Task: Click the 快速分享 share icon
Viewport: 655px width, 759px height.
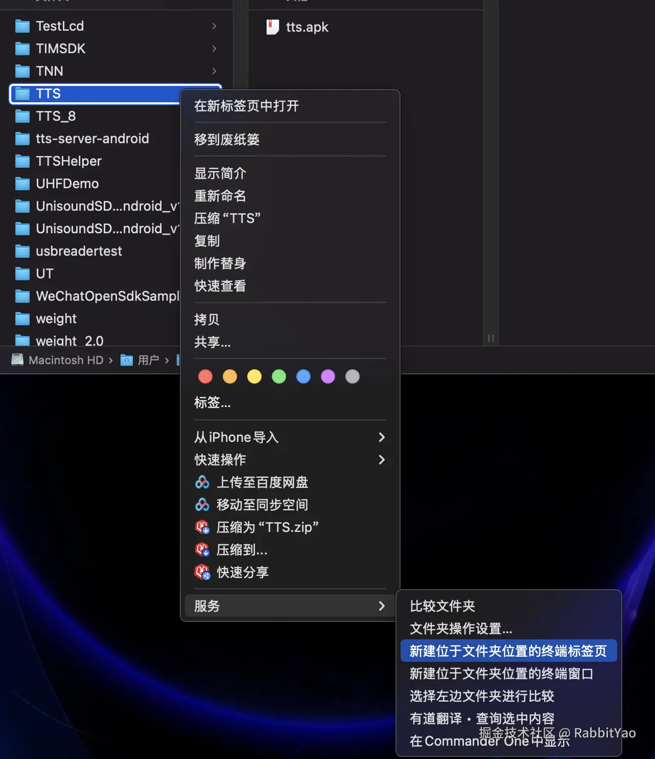Action: pos(202,572)
